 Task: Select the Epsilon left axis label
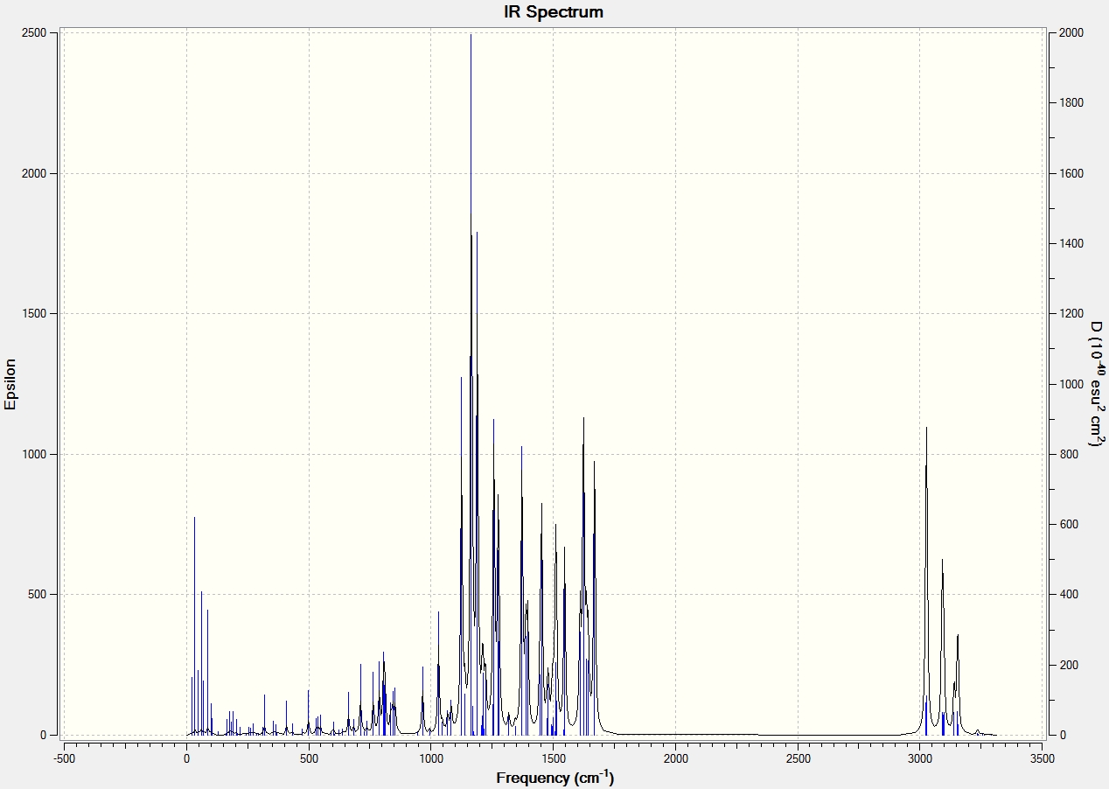[10, 384]
